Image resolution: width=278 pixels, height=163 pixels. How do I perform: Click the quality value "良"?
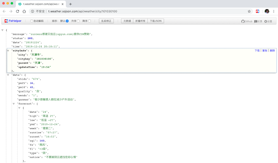click(x=38, y=91)
